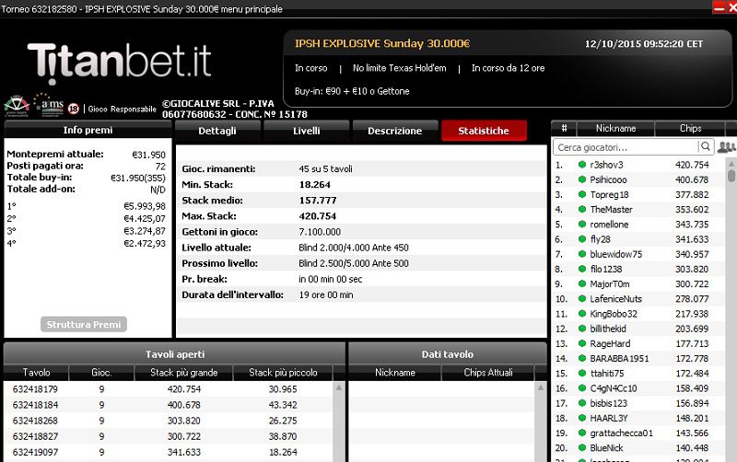This screenshot has width=737, height=462.
Task: Click green status dot next to BlueNick
Action: 582,448
